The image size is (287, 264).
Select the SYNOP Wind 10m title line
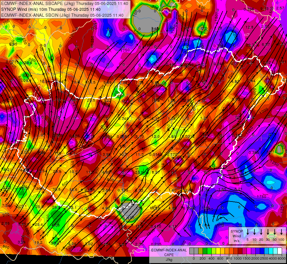[51, 9]
